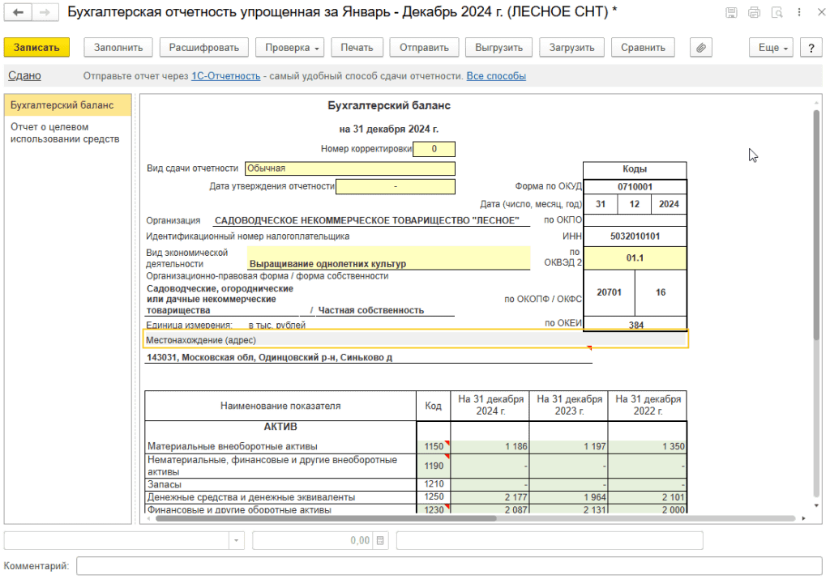Select Бухгалтерский баланс section in left panel
830x579 pixels.
click(66, 105)
